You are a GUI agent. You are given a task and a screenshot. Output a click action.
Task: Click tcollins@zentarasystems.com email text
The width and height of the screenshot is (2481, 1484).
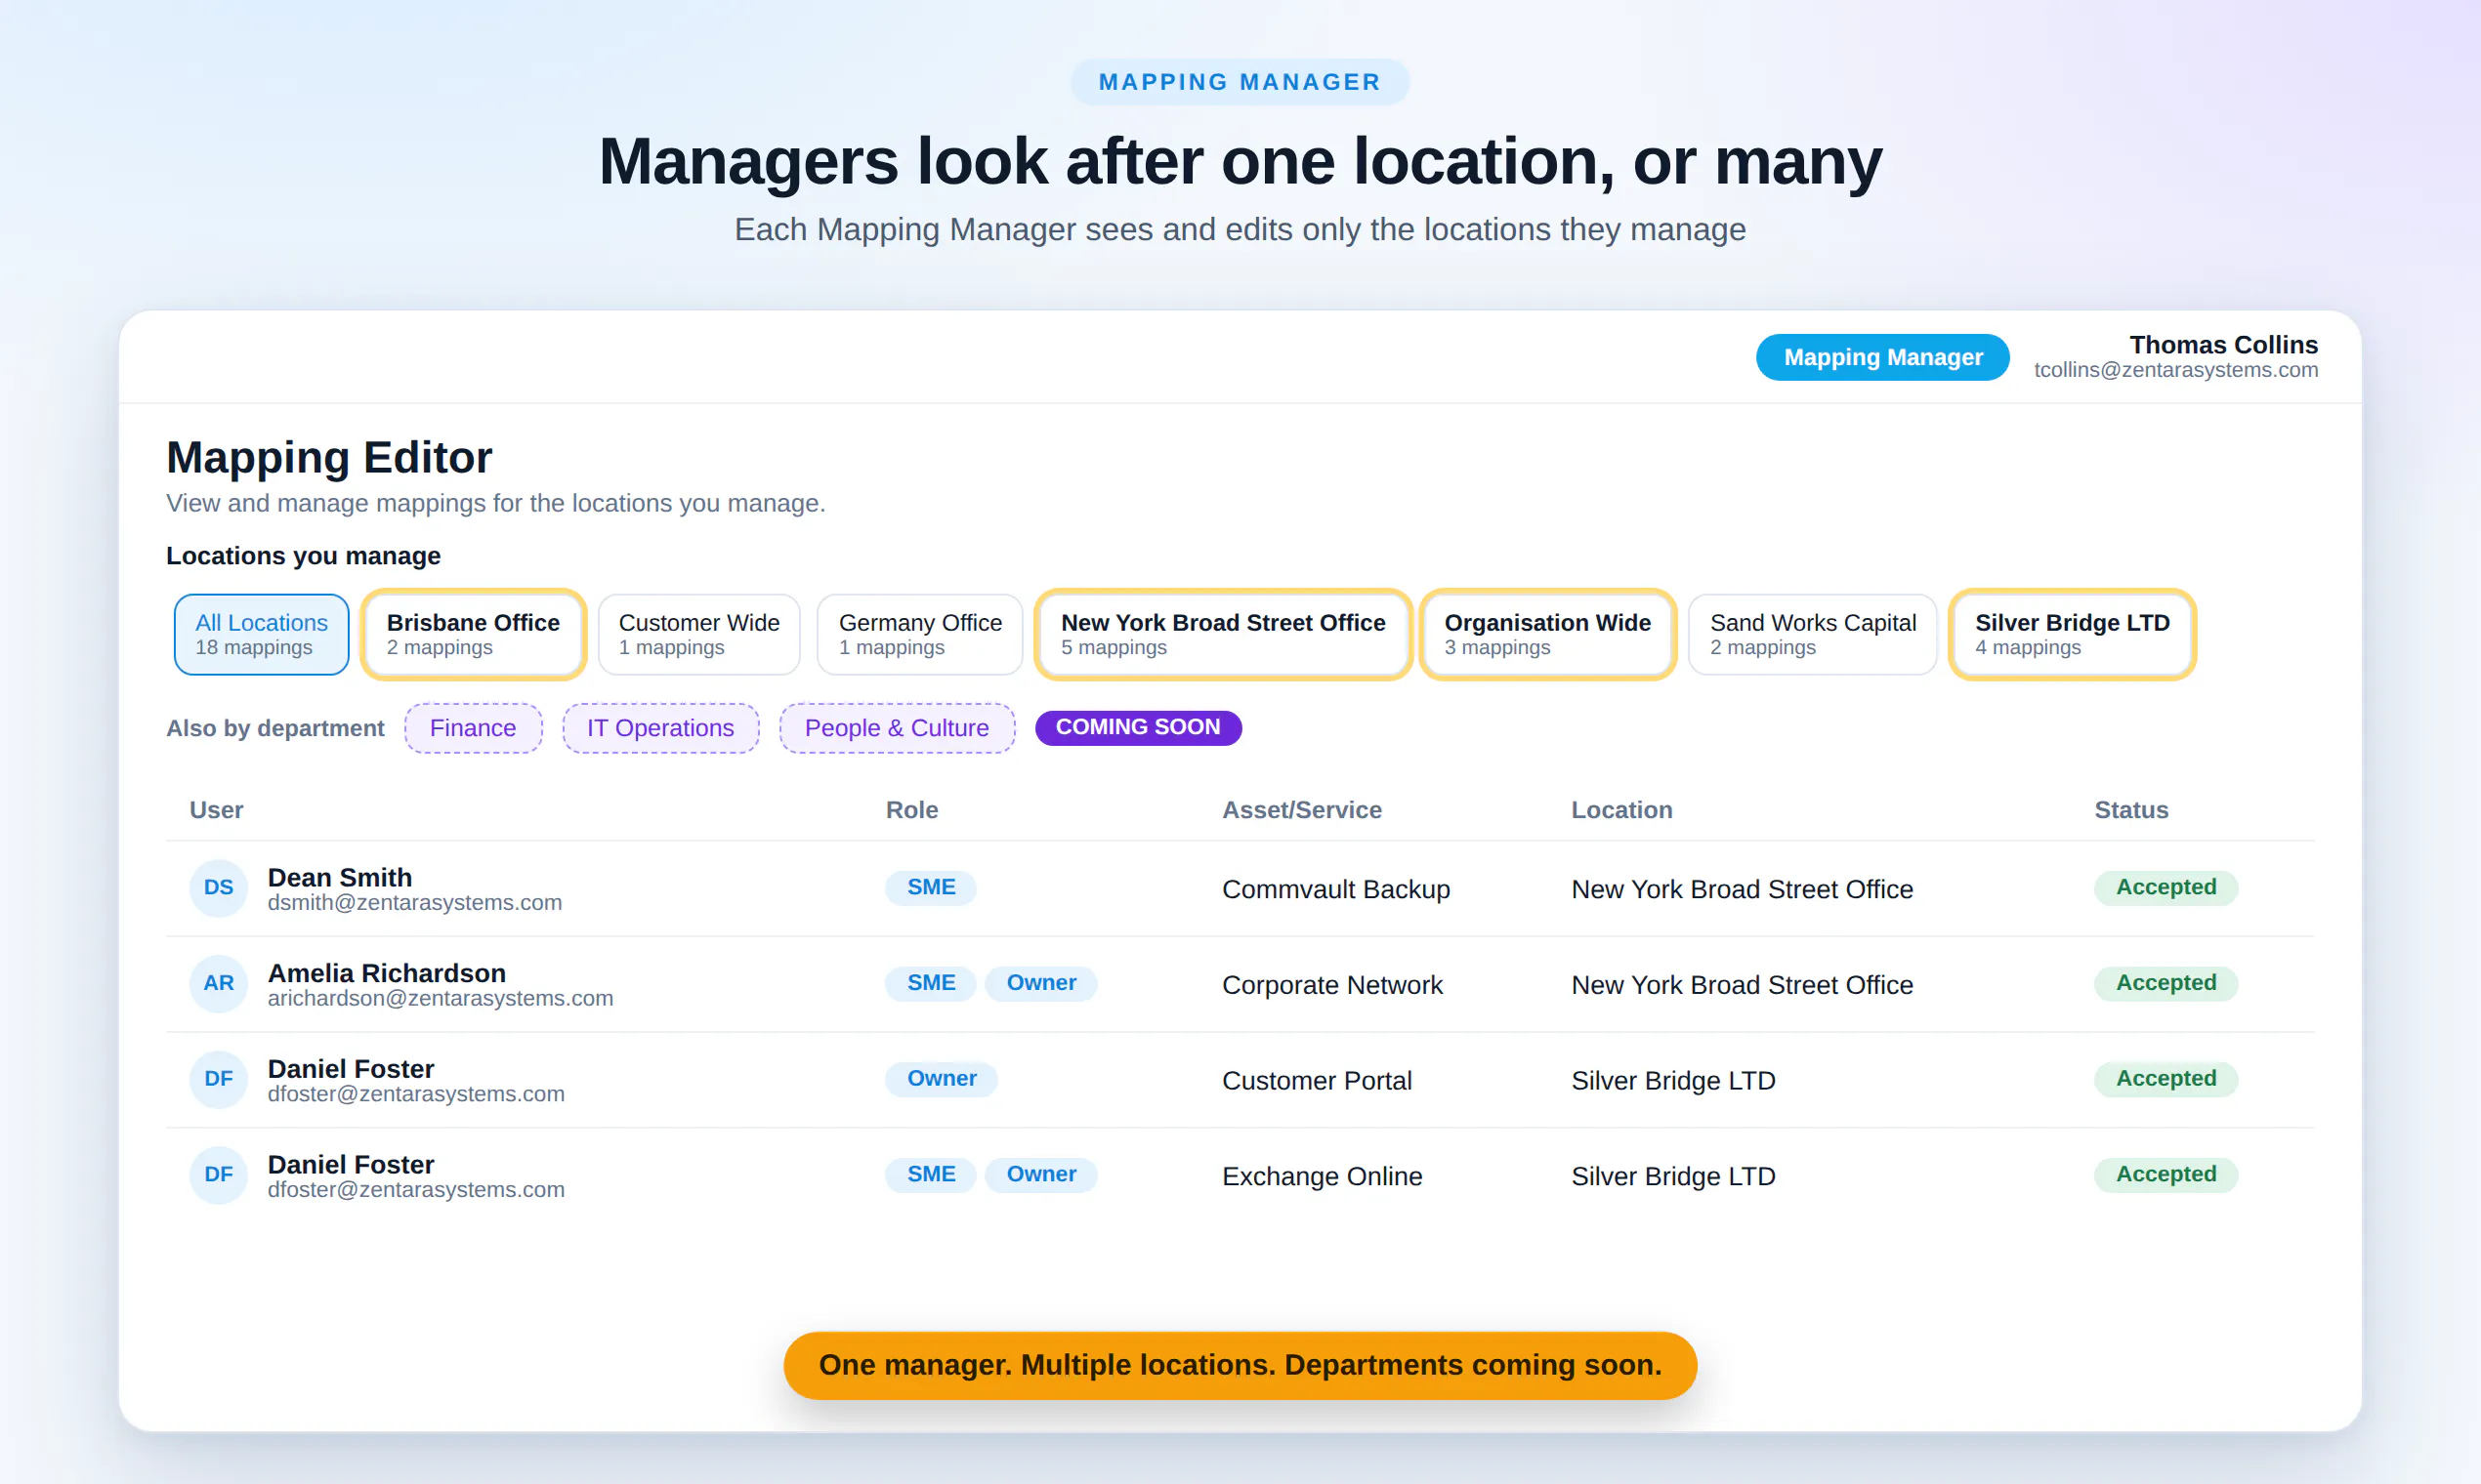pos(2175,370)
